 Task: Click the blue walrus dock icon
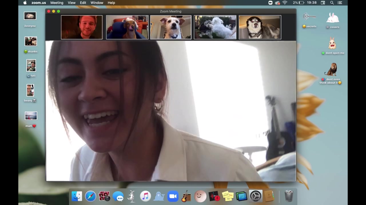point(159,196)
